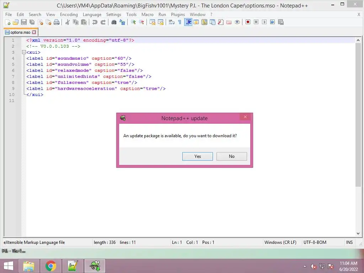This screenshot has height=273, width=364.
Task: Paste clipboard with the Paste toolbar icon
Action: [x=84, y=22]
